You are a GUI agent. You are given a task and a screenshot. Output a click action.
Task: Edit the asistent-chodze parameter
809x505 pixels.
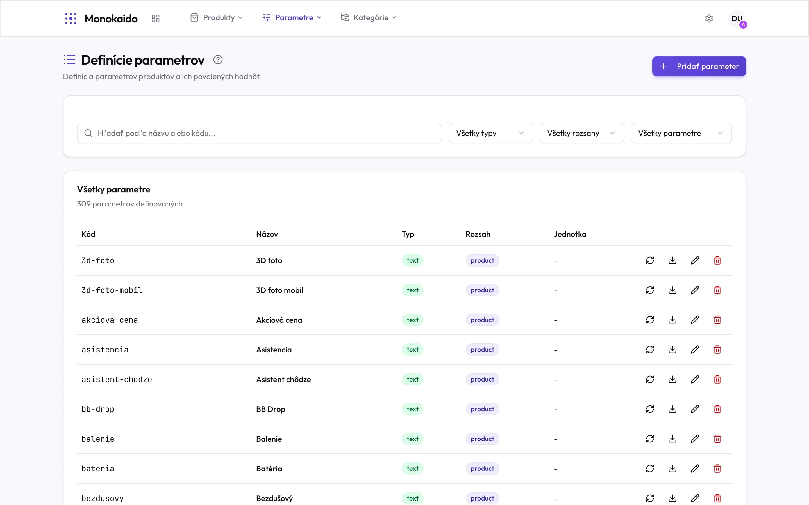click(x=695, y=379)
